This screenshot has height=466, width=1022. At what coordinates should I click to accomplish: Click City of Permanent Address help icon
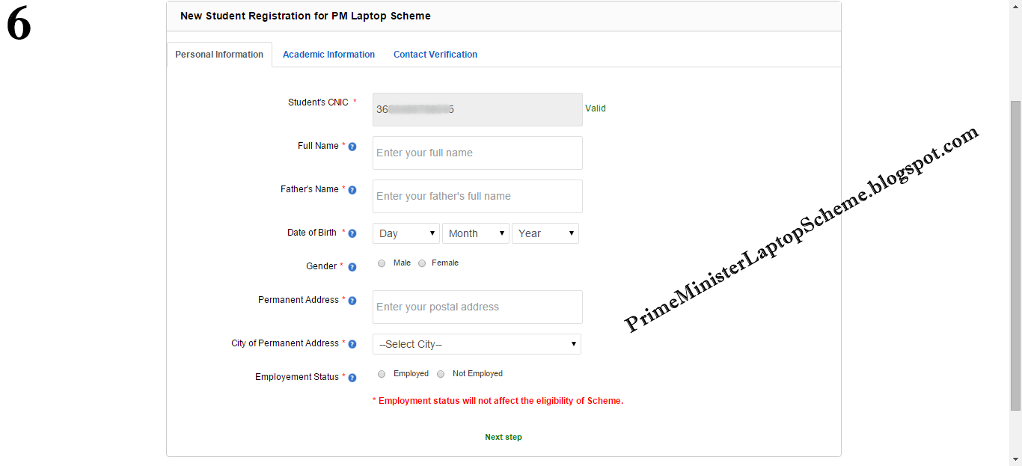(352, 344)
